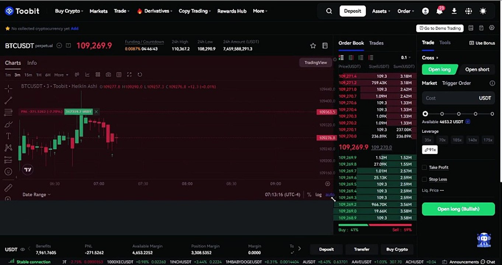Switch to the Trades tab

[376, 43]
